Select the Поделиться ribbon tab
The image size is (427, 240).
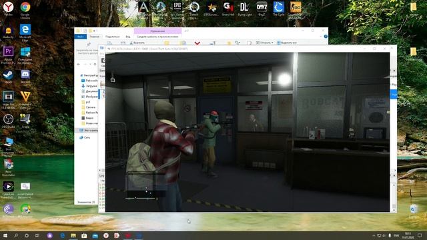pos(112,37)
